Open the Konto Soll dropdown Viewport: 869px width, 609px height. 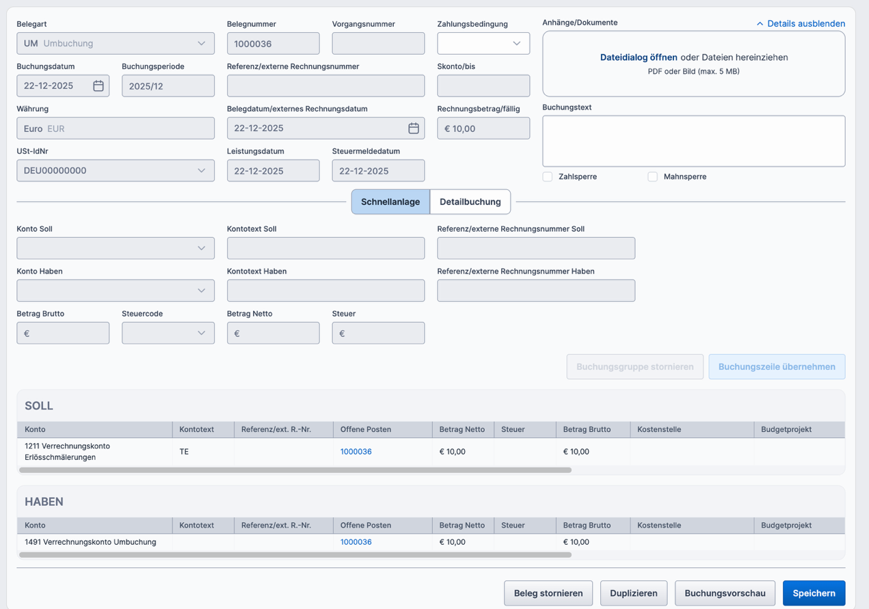click(x=201, y=248)
